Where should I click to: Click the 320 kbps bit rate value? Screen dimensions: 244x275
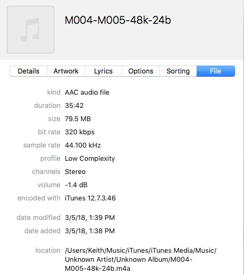pos(80,132)
